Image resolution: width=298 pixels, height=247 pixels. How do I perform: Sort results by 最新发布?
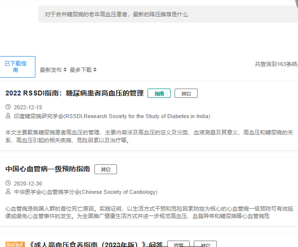coord(51,70)
